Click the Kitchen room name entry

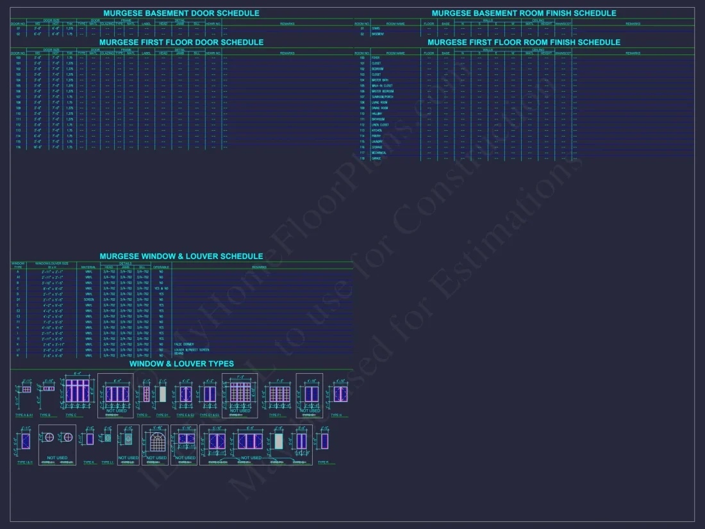377,130
